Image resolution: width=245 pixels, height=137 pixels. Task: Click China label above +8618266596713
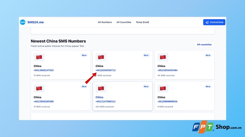[99, 66]
